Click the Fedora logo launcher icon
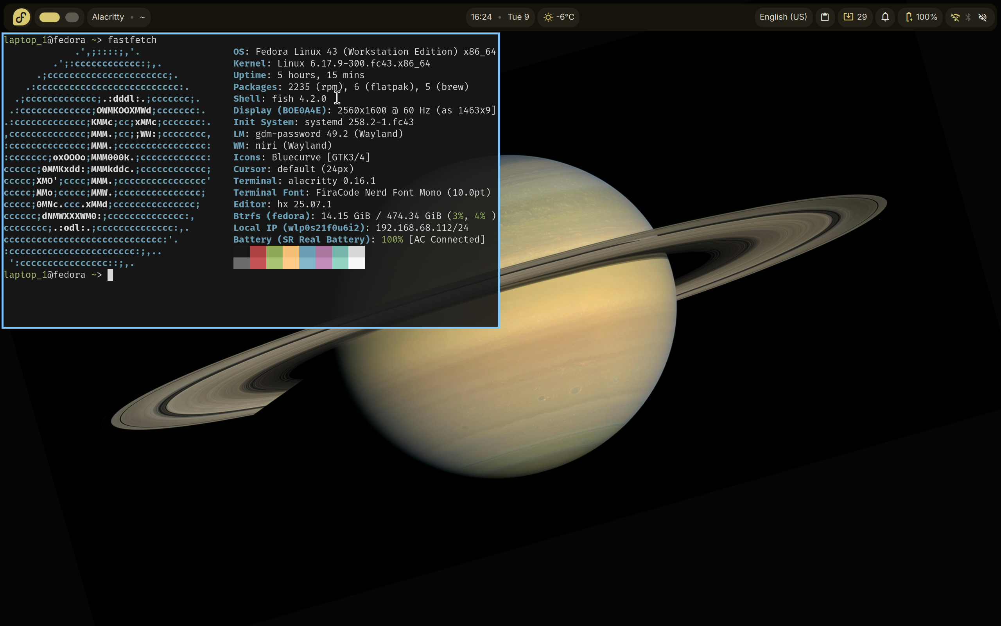The height and width of the screenshot is (626, 1001). coord(22,17)
